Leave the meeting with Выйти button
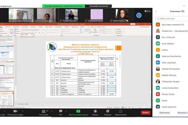This screenshot has height=125, width=188. pos(146,113)
